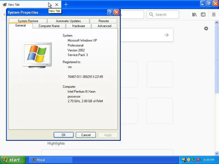Click the Mypal tab favicon
219x164 pixels.
(x=5, y=5)
